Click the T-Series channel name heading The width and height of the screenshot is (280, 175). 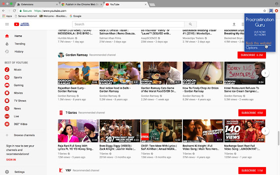71,113
